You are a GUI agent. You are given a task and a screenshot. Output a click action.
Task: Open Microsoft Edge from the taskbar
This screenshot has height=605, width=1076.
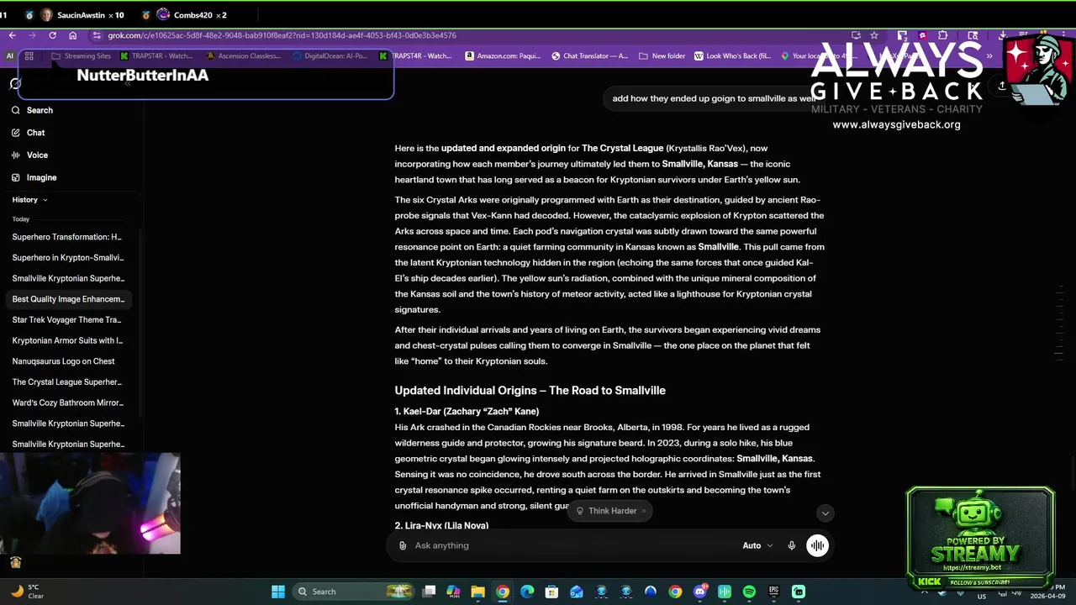pyautogui.click(x=527, y=592)
